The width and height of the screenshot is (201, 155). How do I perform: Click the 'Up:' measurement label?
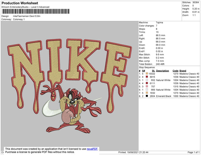point(141,42)
